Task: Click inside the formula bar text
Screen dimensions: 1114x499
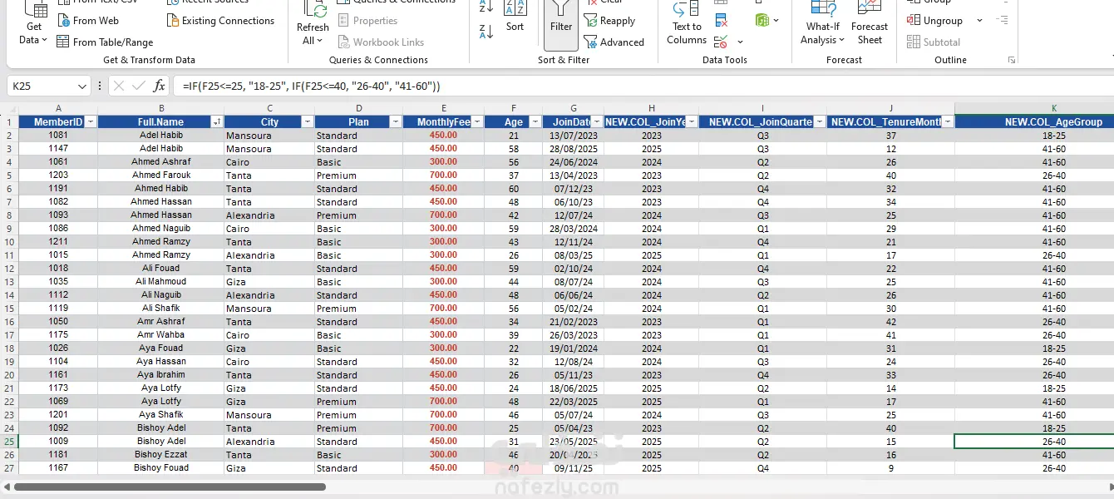Action: point(312,86)
